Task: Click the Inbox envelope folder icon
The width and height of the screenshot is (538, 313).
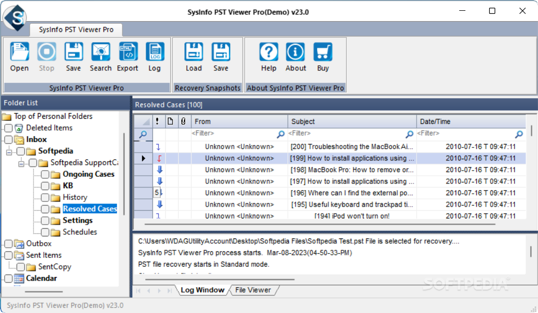Action: (19, 140)
